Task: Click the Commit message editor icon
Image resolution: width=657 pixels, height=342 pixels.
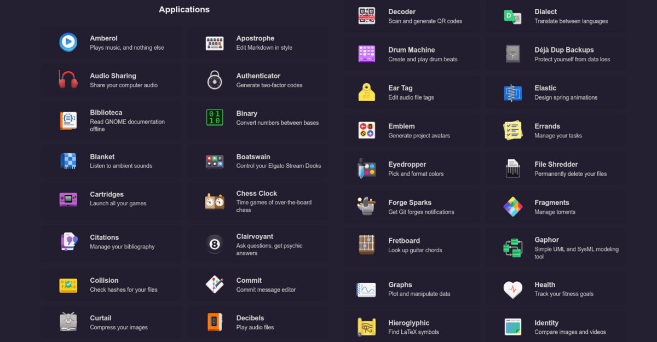Action: 215,285
